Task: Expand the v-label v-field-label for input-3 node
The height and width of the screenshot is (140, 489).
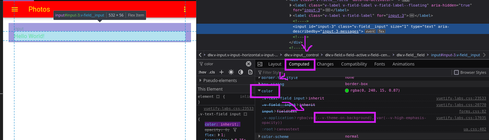Action: (291, 15)
